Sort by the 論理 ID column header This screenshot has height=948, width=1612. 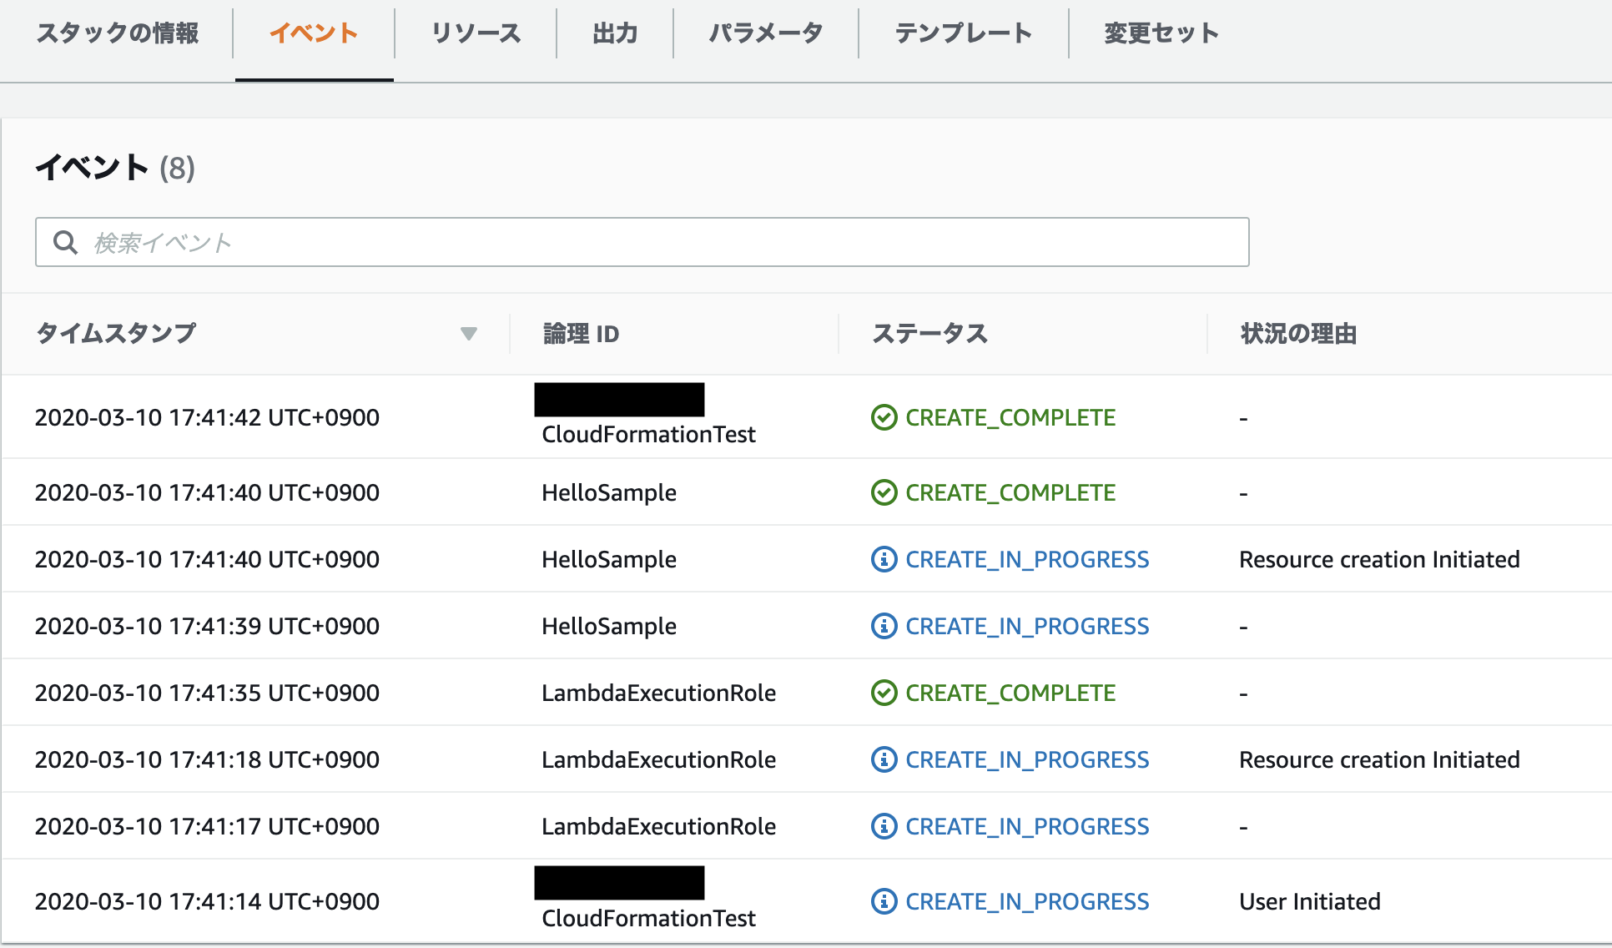(x=582, y=334)
